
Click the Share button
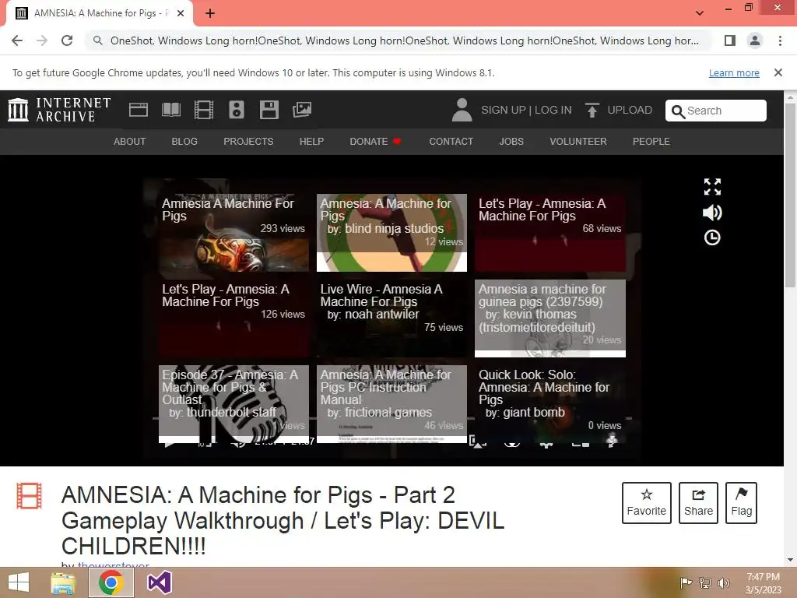click(x=698, y=503)
